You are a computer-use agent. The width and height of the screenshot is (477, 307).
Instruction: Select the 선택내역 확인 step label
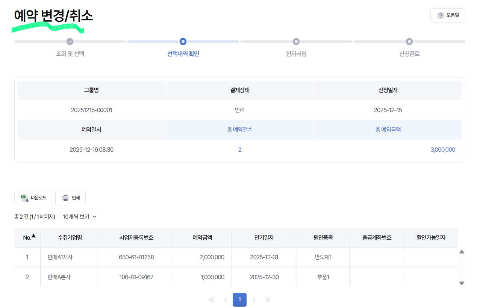[183, 54]
